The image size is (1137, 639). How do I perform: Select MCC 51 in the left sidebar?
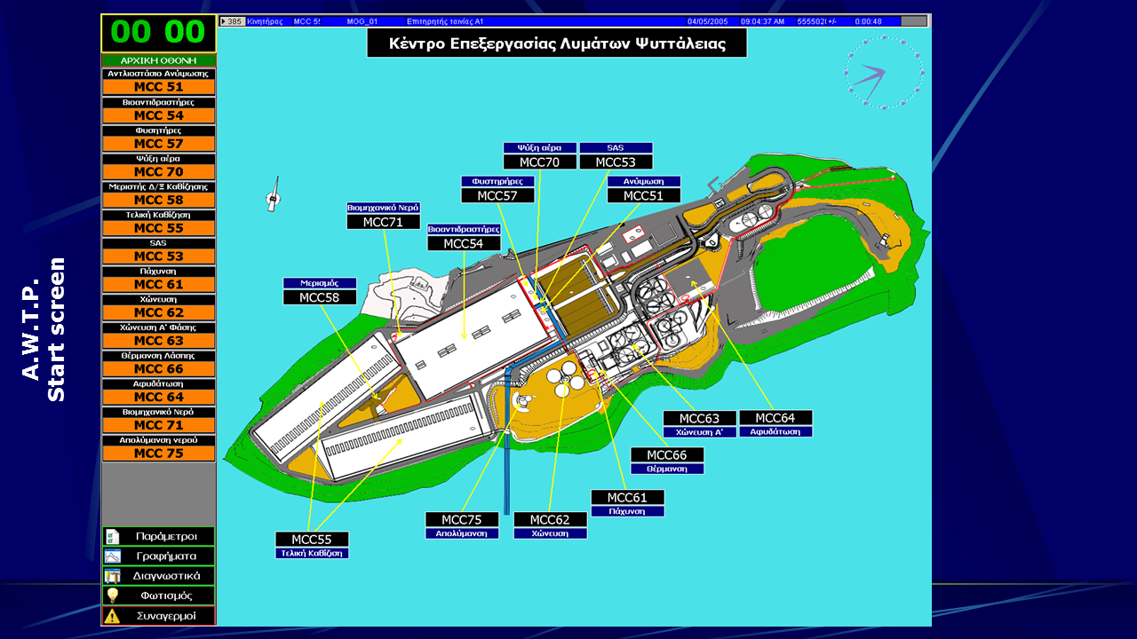tap(158, 87)
